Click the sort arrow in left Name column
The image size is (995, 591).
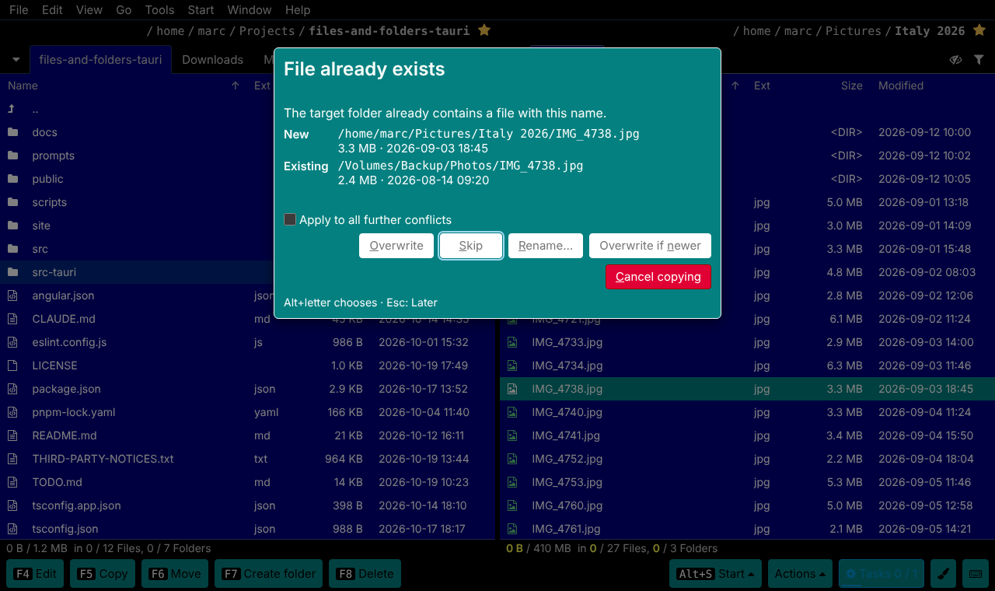[x=236, y=86]
